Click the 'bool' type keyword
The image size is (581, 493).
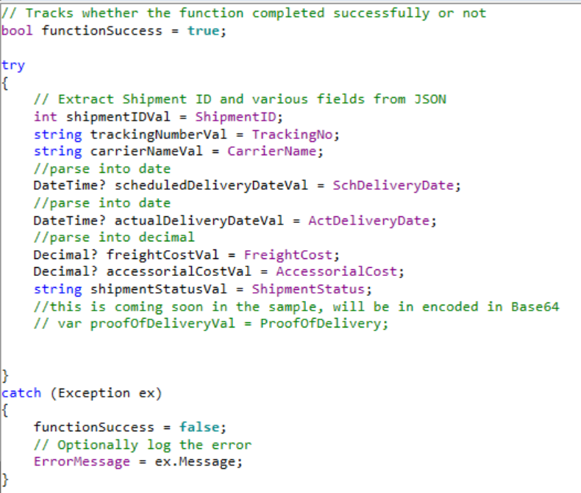coord(18,31)
